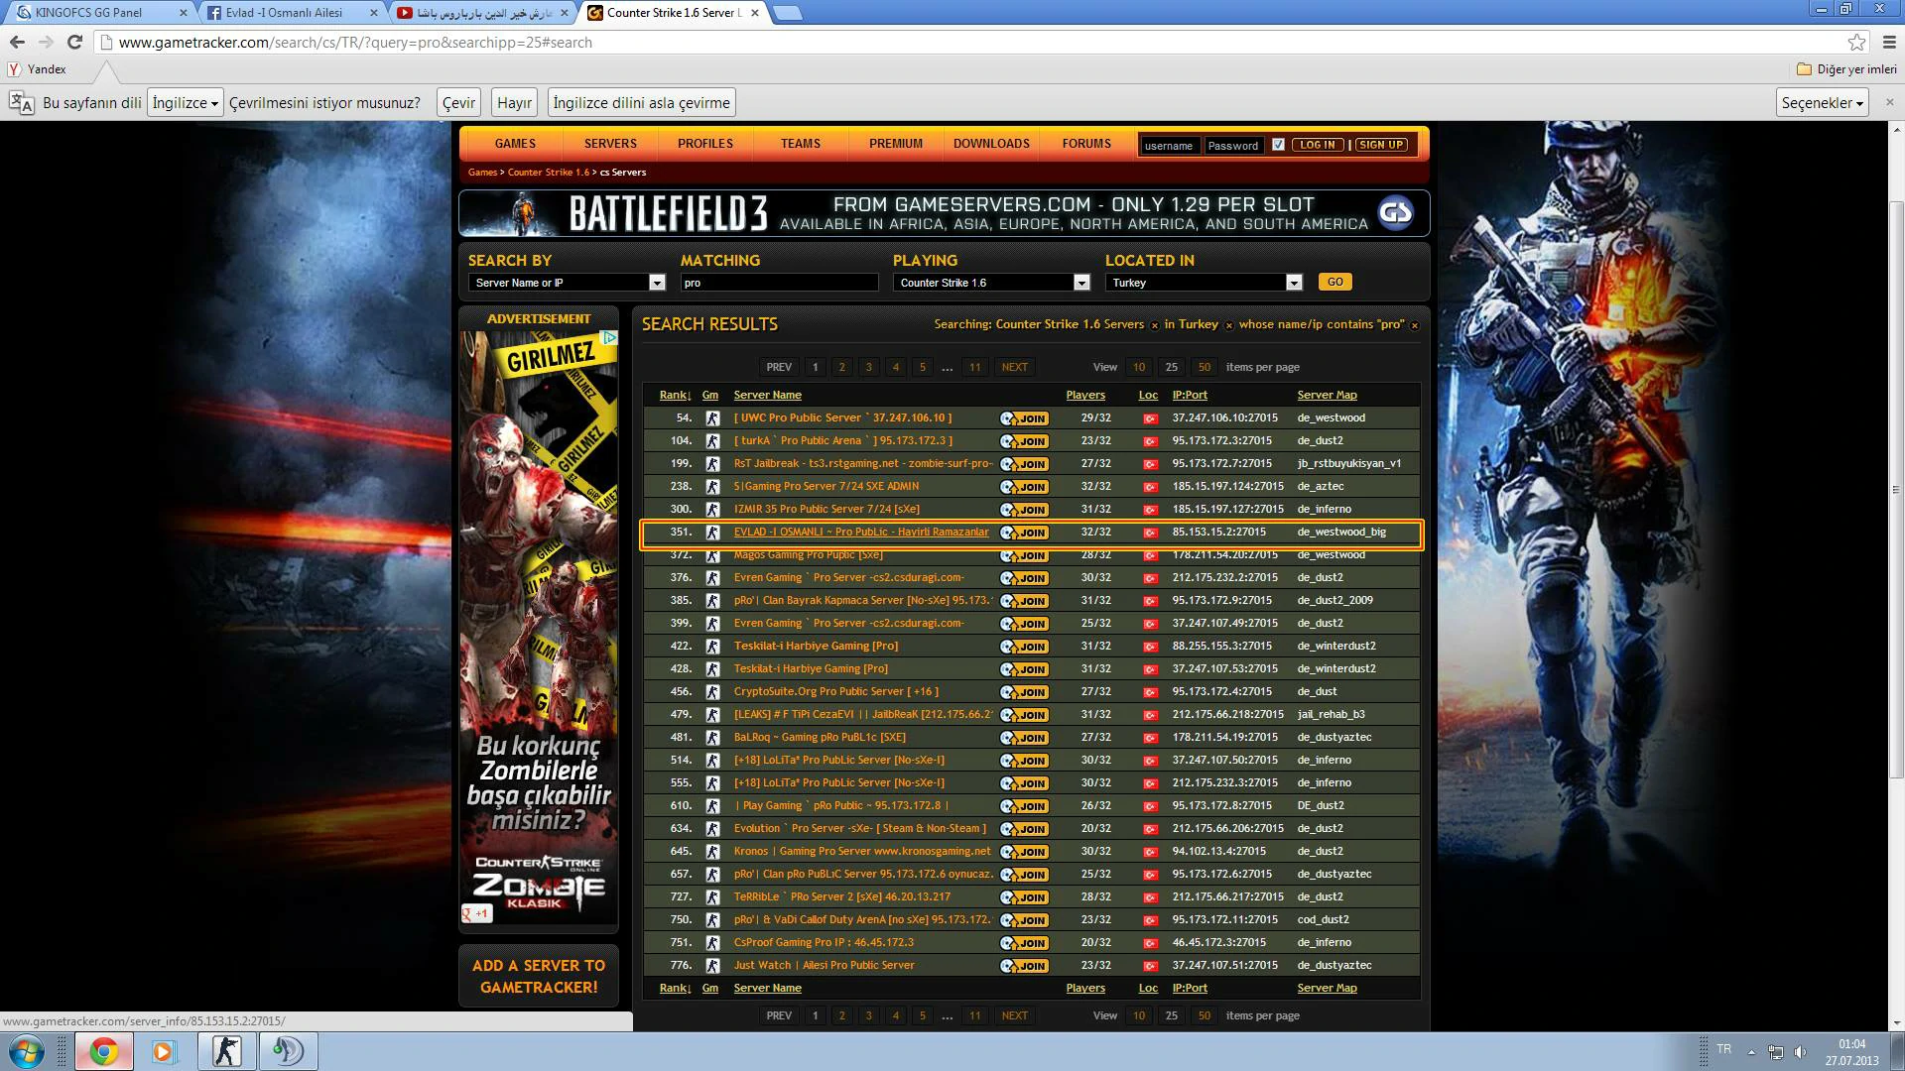The width and height of the screenshot is (1905, 1071).
Task: Remove the 'in Turkey' search filter x
Action: click(1228, 325)
